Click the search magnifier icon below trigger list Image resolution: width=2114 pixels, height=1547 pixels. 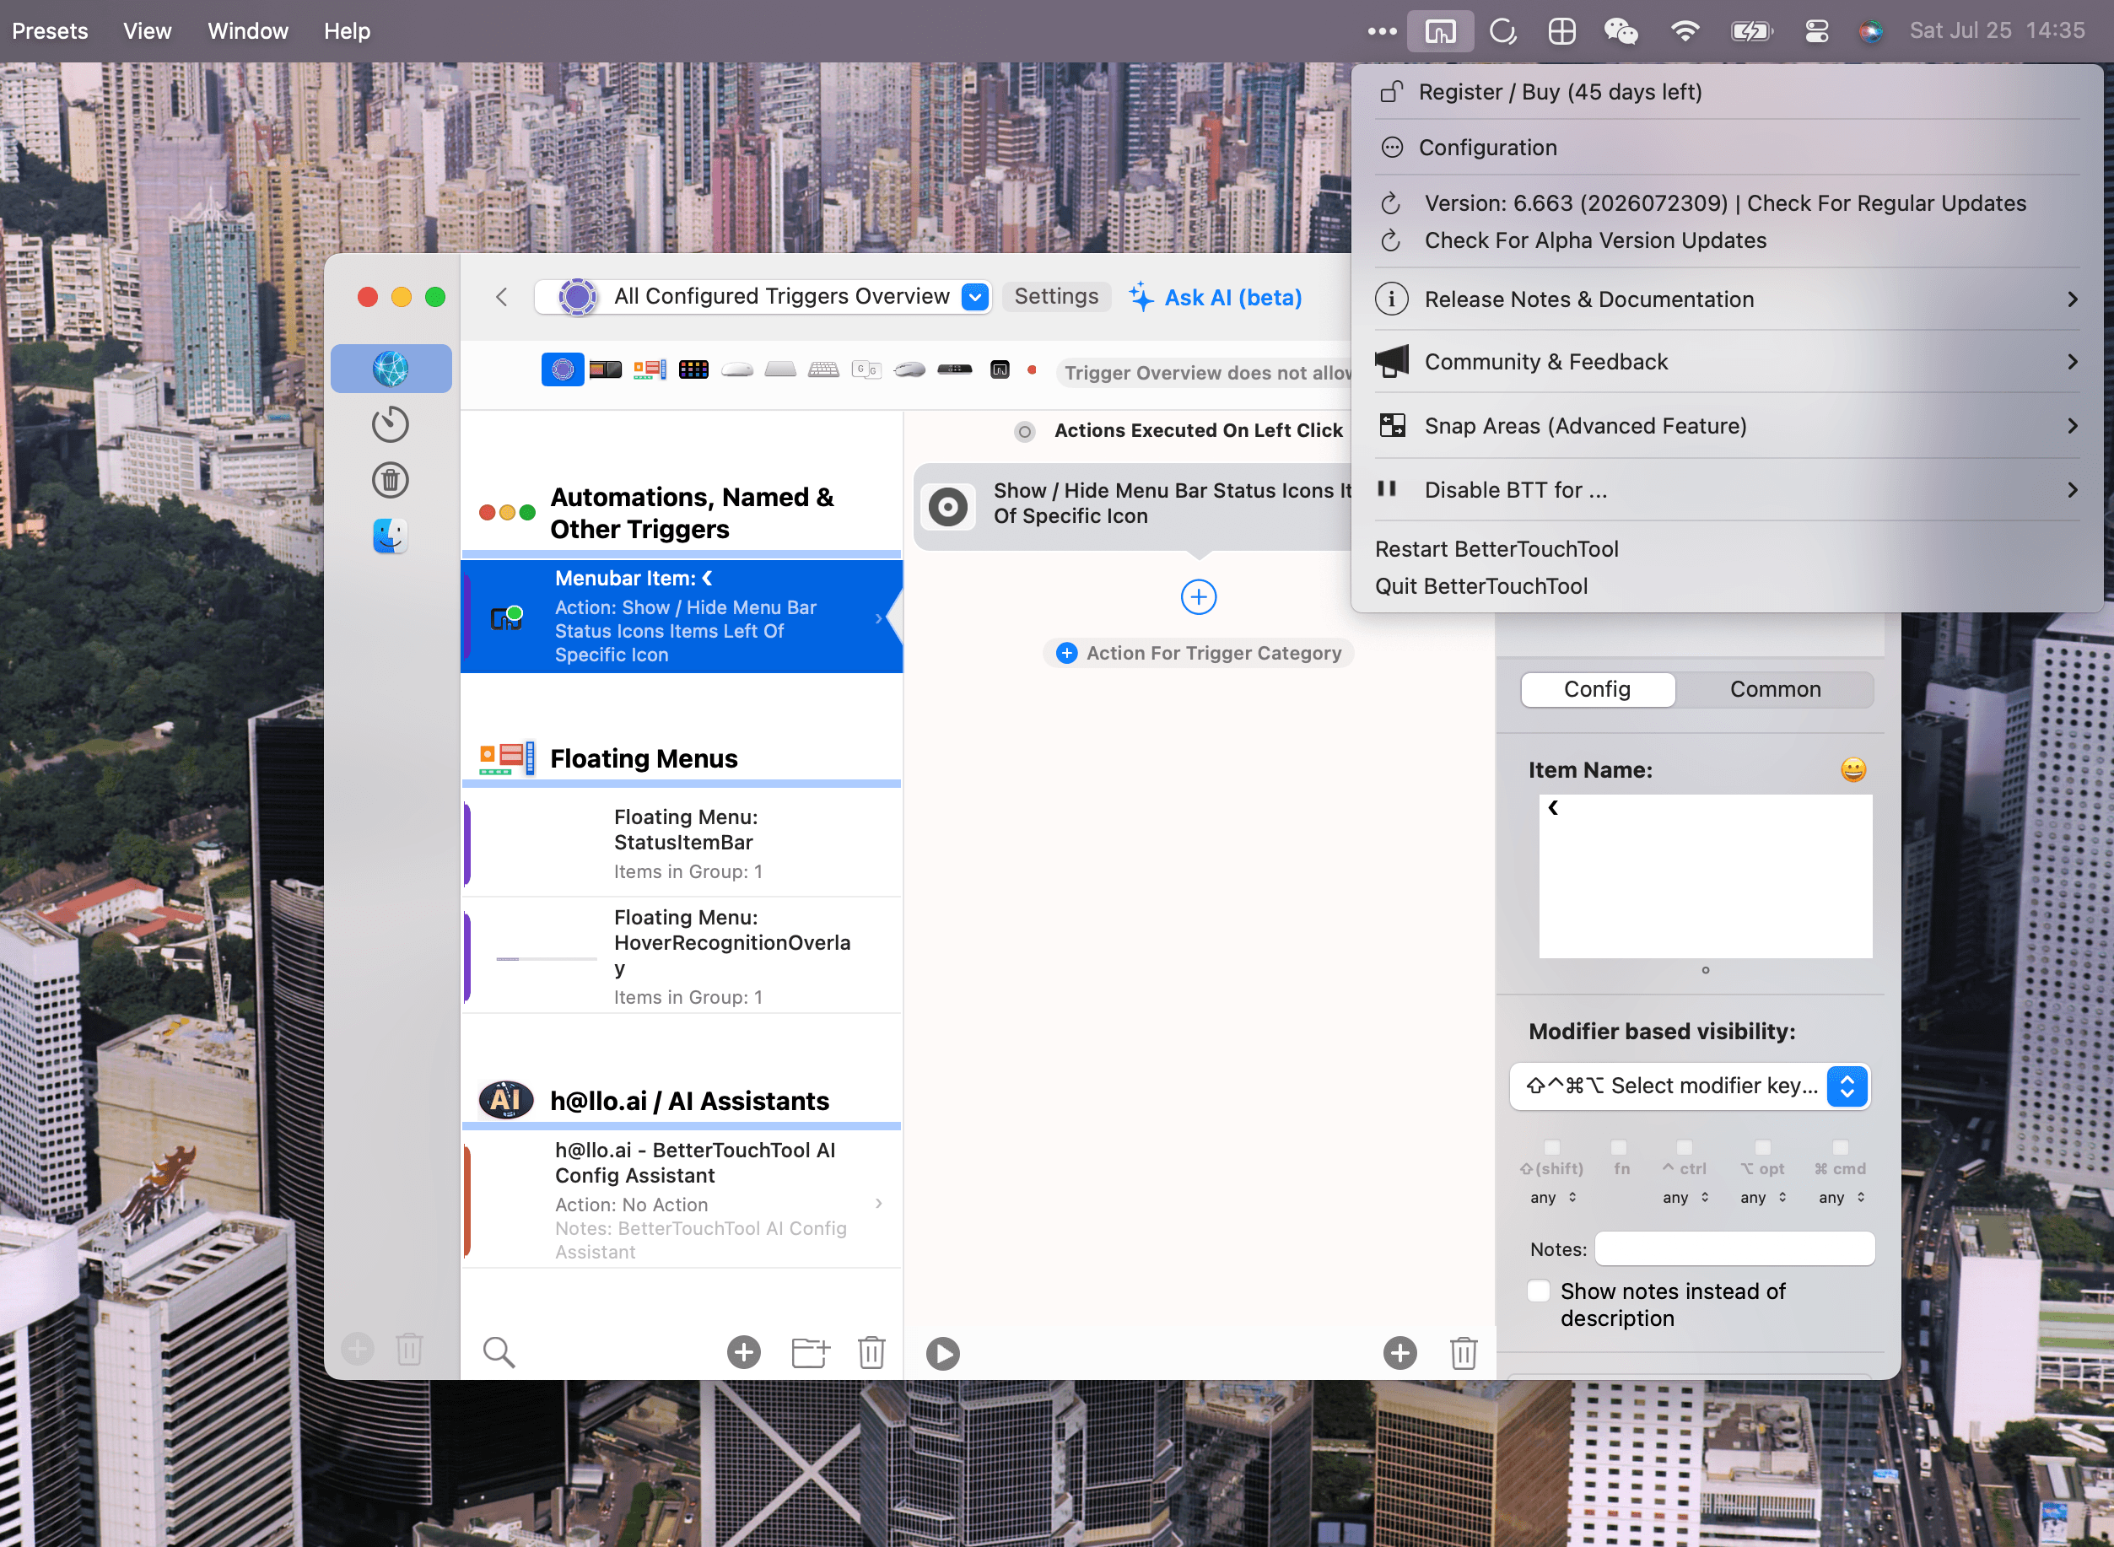pyautogui.click(x=499, y=1351)
